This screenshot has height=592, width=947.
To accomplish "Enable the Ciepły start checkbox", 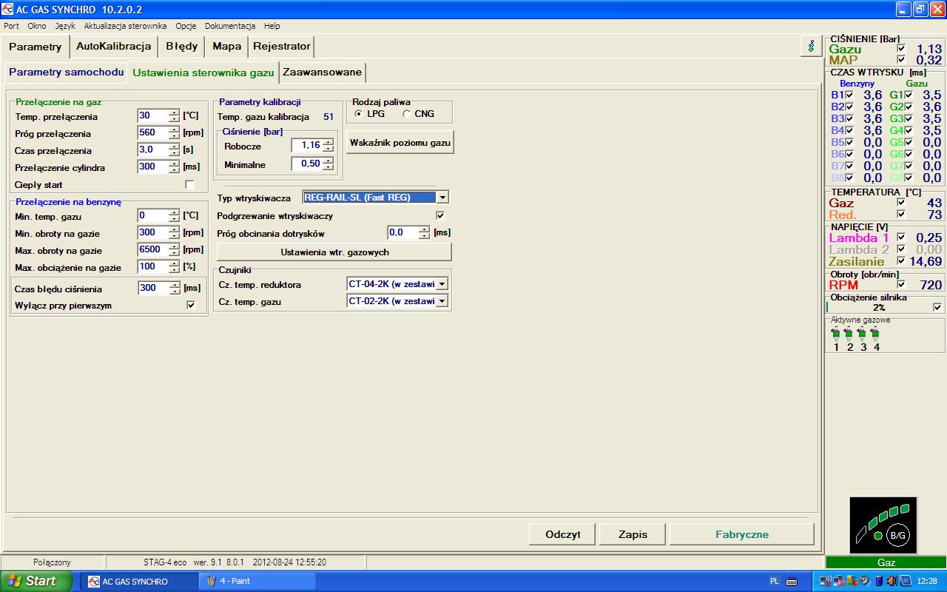I will tap(190, 184).
